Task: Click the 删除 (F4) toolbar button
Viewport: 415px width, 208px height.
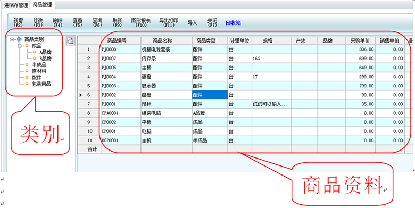Action: (57, 23)
